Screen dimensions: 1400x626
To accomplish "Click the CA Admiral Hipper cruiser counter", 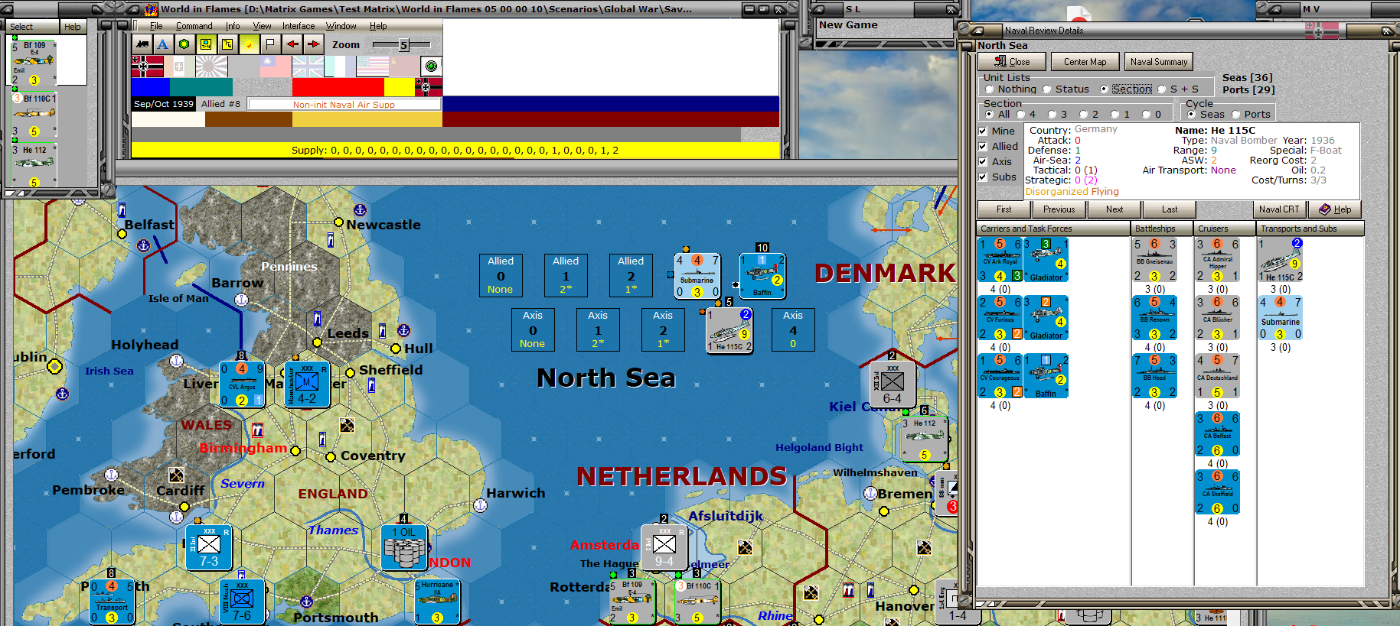I will 1218,260.
